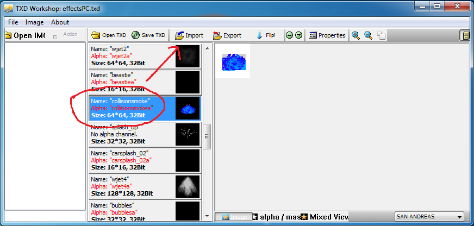Select the collisionsmoke texture entry

coord(145,108)
